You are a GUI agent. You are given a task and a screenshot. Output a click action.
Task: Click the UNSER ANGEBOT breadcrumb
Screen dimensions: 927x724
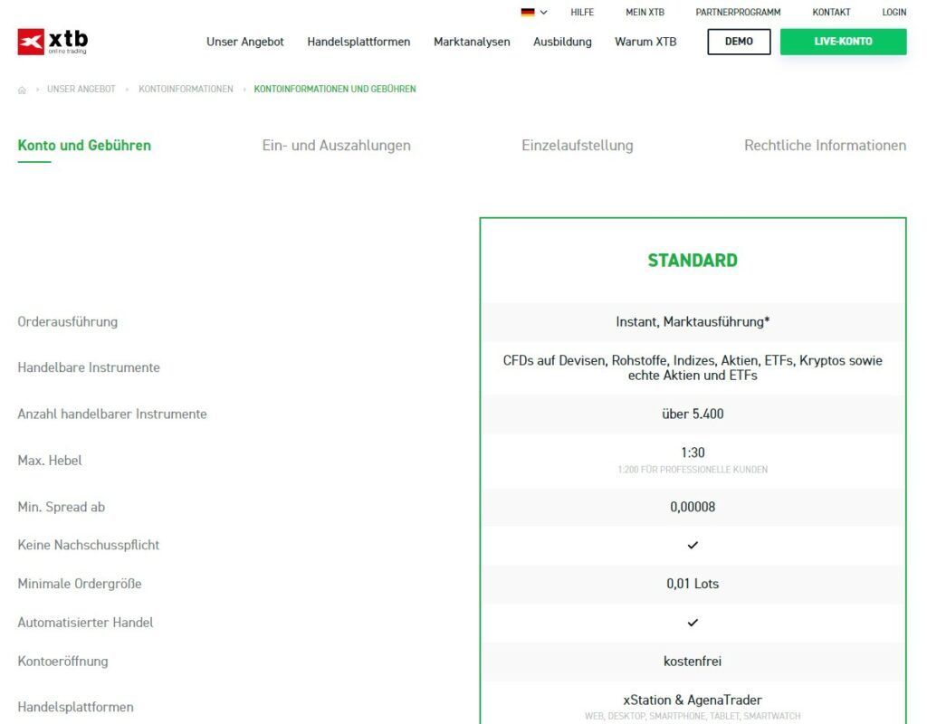coord(81,90)
